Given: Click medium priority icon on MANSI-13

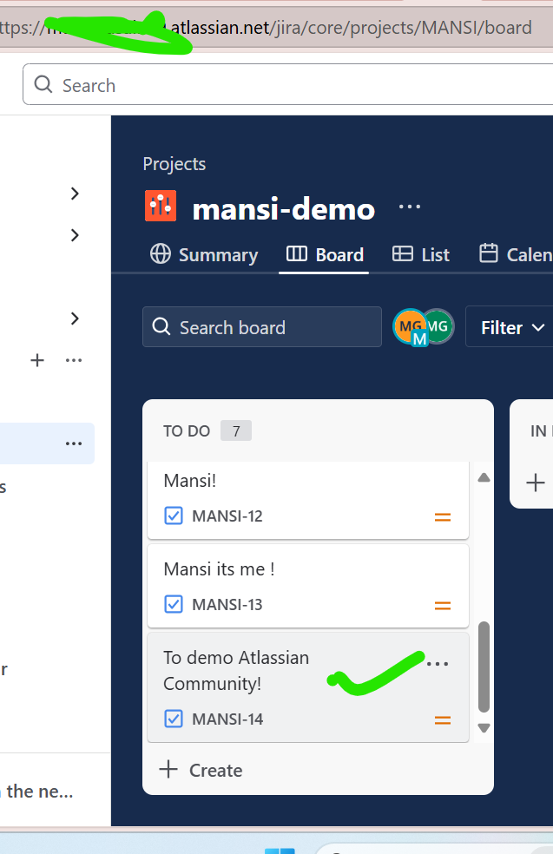Looking at the screenshot, I should click(x=443, y=606).
